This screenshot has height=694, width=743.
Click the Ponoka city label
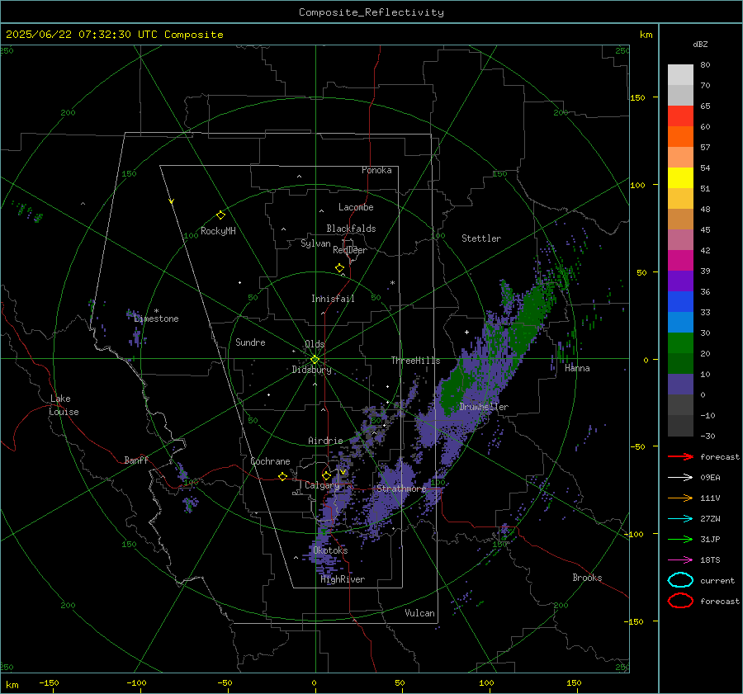click(376, 170)
